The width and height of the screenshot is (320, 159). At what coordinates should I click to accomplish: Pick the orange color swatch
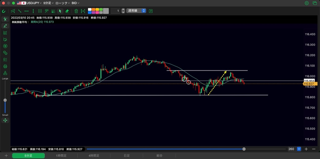(94, 10)
